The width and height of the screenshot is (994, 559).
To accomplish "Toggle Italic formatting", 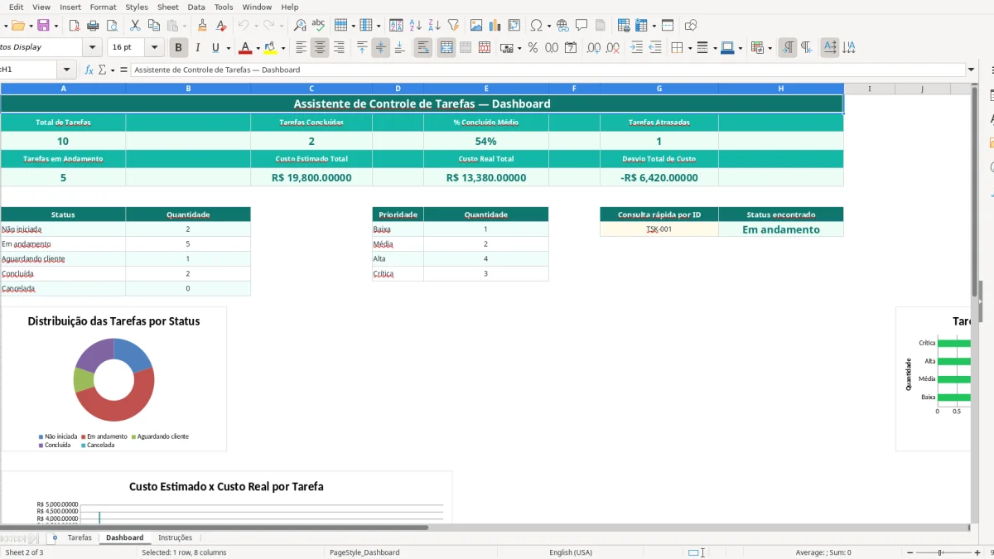I will [197, 48].
